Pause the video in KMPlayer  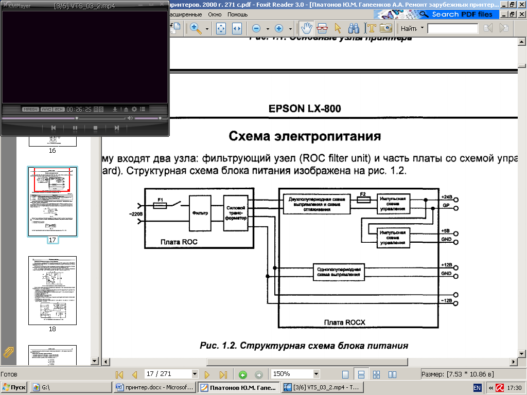click(75, 128)
